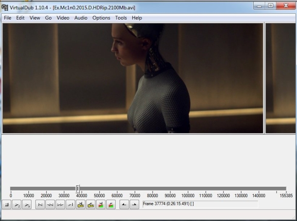Open the Options menu
This screenshot has width=297, height=221.
click(101, 18)
